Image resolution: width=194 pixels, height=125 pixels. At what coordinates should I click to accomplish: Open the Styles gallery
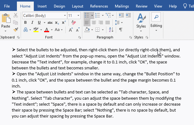point(141,22)
